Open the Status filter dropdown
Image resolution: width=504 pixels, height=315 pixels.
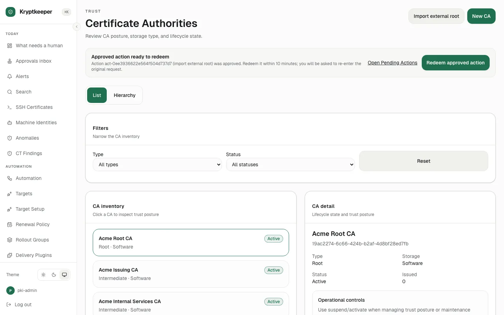tap(290, 164)
